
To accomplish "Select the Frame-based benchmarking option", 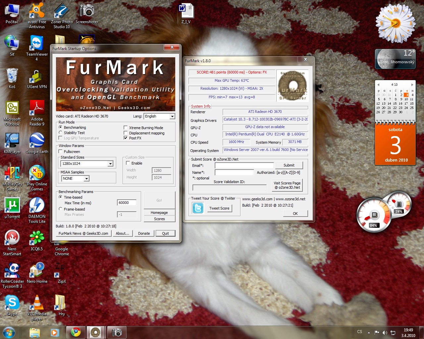I will coord(60,209).
